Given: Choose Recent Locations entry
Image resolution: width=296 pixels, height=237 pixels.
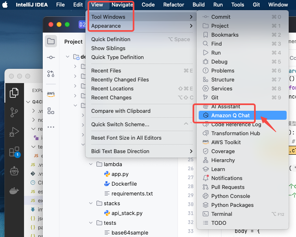Looking at the screenshot, I should click(142, 88).
